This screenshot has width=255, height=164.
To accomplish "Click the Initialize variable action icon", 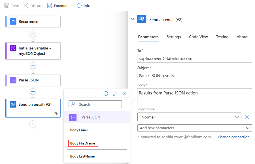I will (x=13, y=48).
